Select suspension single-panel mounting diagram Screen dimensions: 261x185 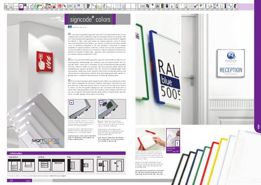(28, 165)
